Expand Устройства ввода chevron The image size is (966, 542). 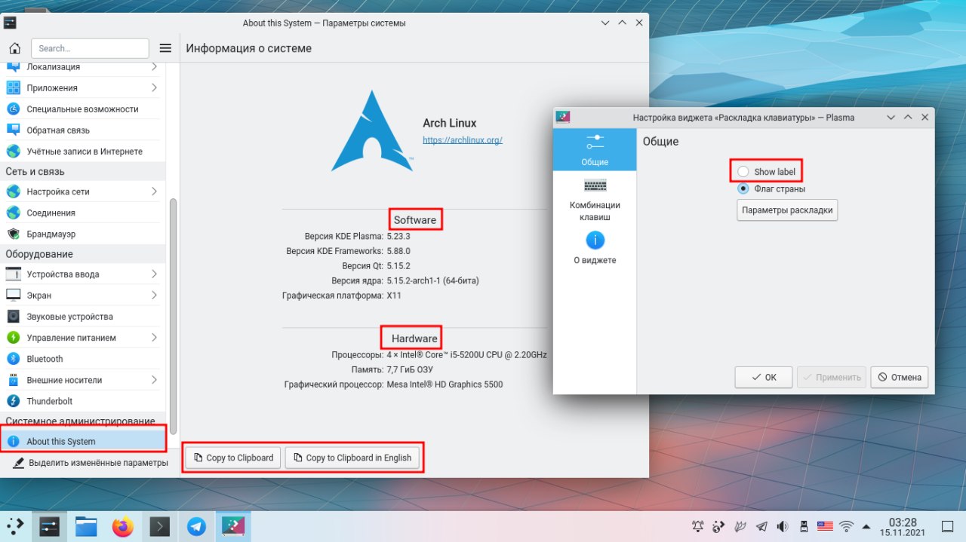click(x=154, y=274)
